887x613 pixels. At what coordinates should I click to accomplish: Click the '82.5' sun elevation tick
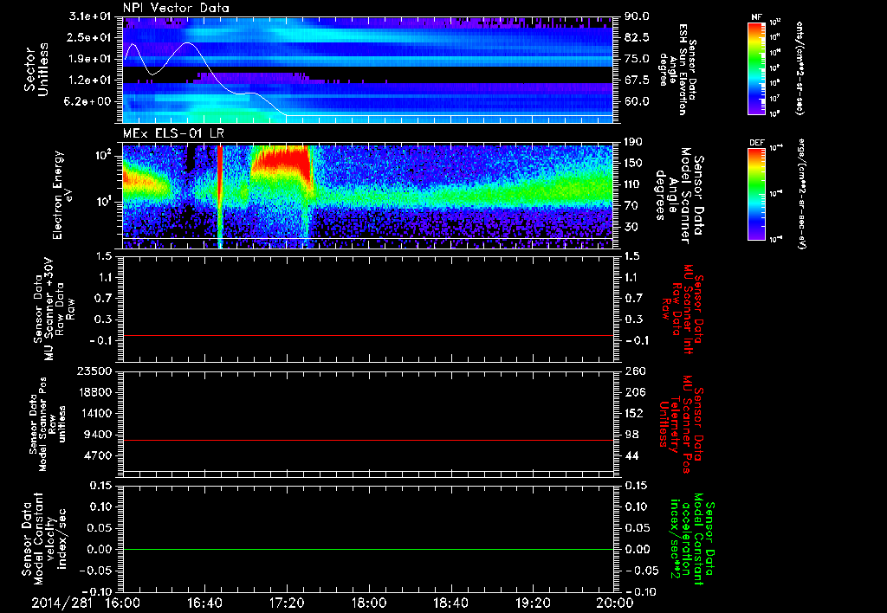[x=637, y=37]
